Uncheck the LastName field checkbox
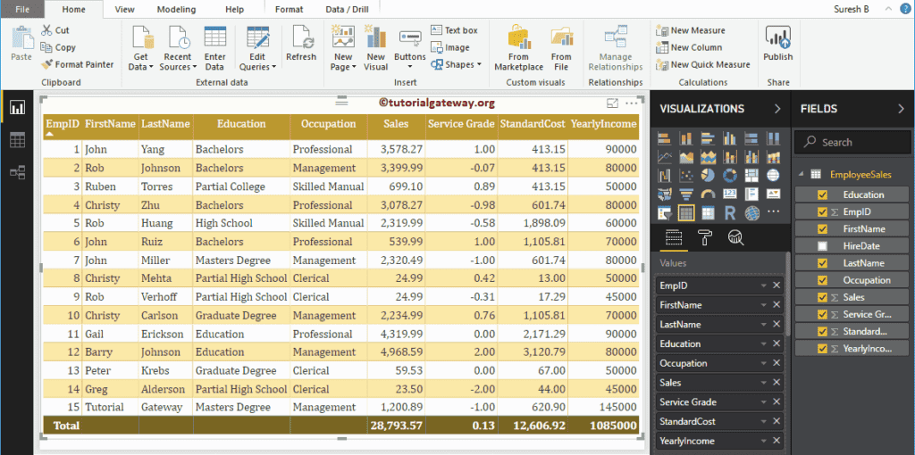Image resolution: width=915 pixels, height=455 pixels. (823, 263)
